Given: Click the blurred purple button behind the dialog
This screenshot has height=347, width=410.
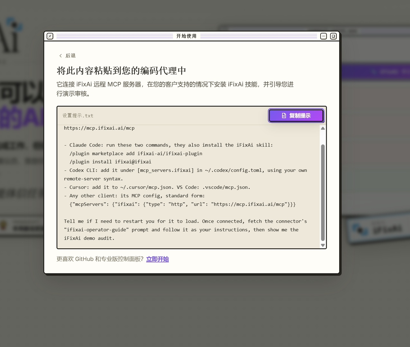Looking at the screenshot, I should coord(375,72).
